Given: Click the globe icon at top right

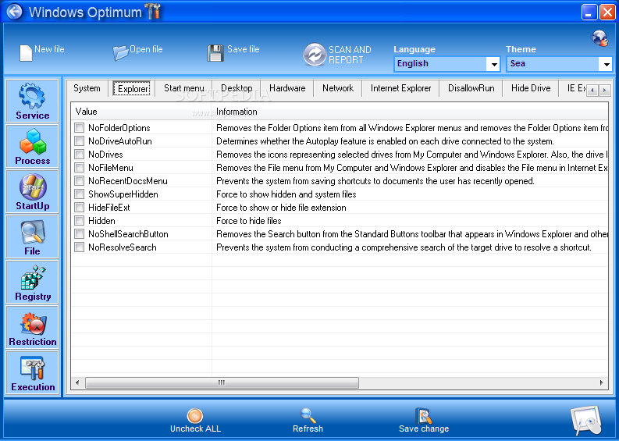Looking at the screenshot, I should (x=600, y=38).
